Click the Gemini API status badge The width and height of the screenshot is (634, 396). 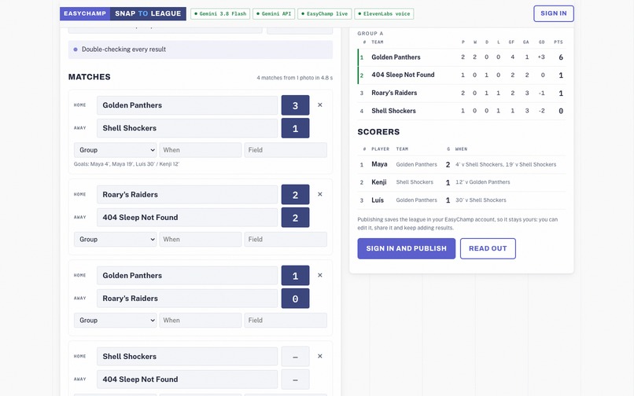point(274,13)
